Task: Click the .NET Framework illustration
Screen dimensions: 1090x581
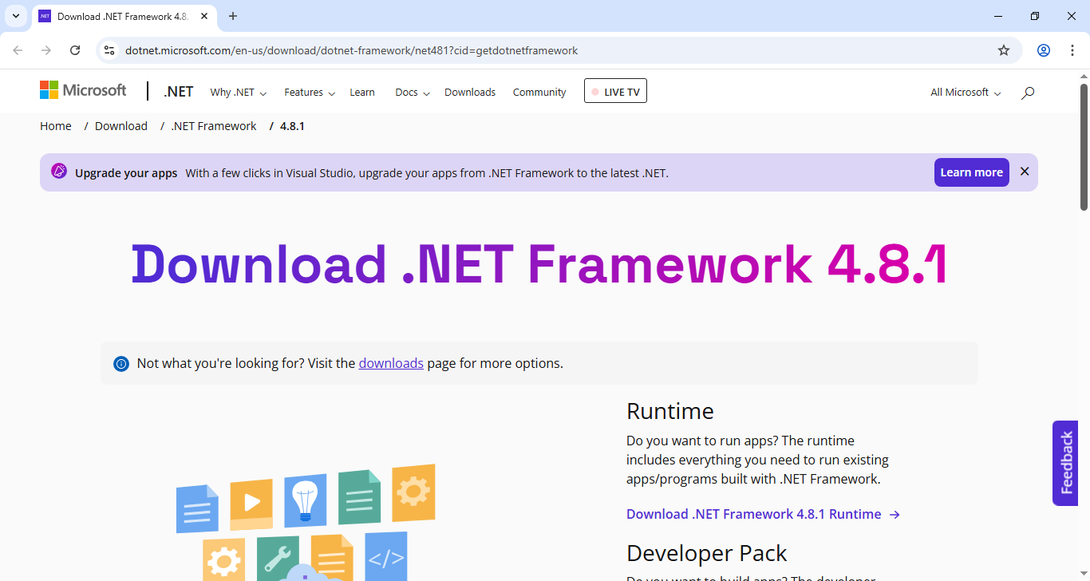Action: click(x=306, y=522)
